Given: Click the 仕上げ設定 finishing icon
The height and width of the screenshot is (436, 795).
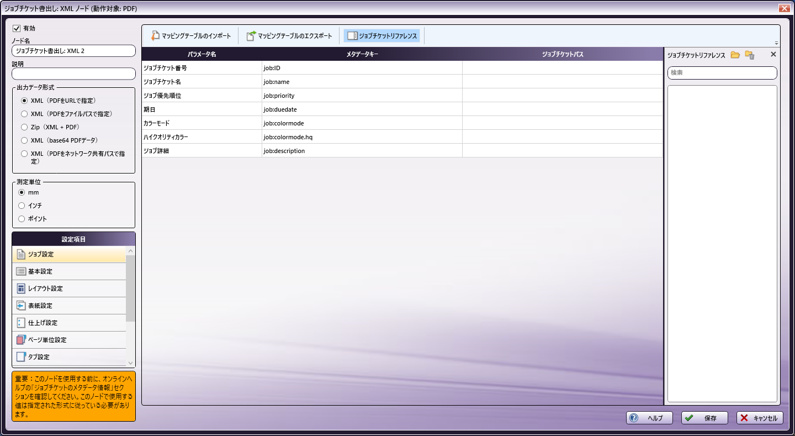Looking at the screenshot, I should tap(21, 323).
